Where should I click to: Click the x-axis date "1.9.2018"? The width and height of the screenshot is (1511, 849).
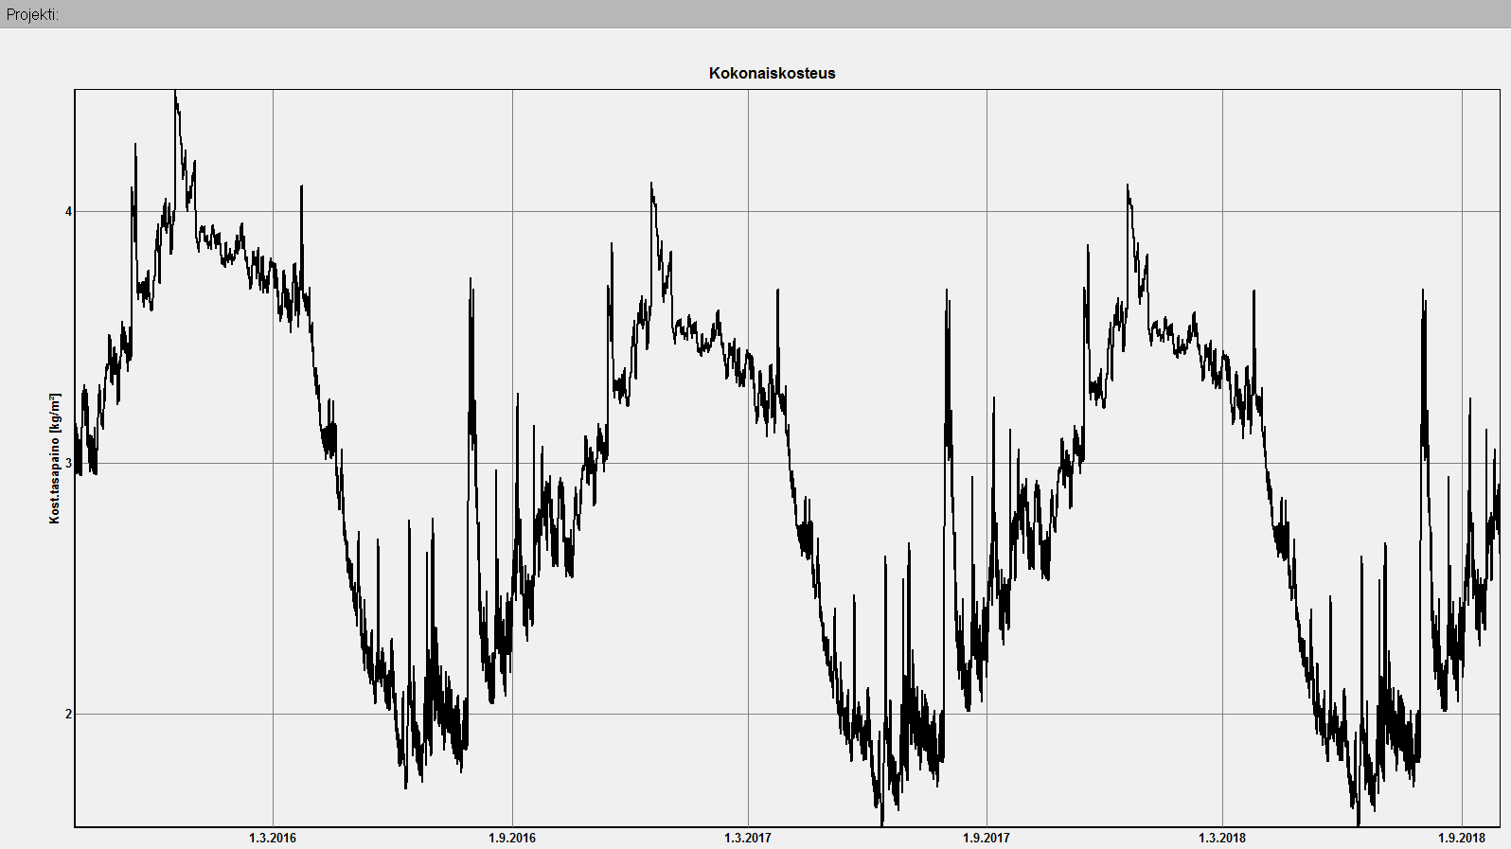[1462, 838]
